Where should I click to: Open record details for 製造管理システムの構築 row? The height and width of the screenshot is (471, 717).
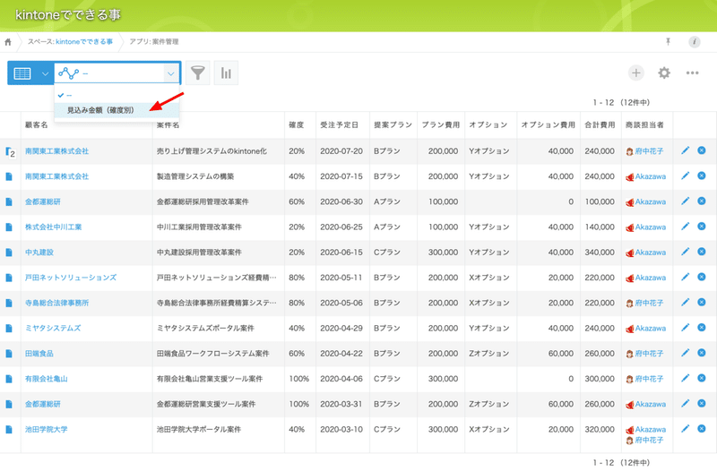[9, 176]
